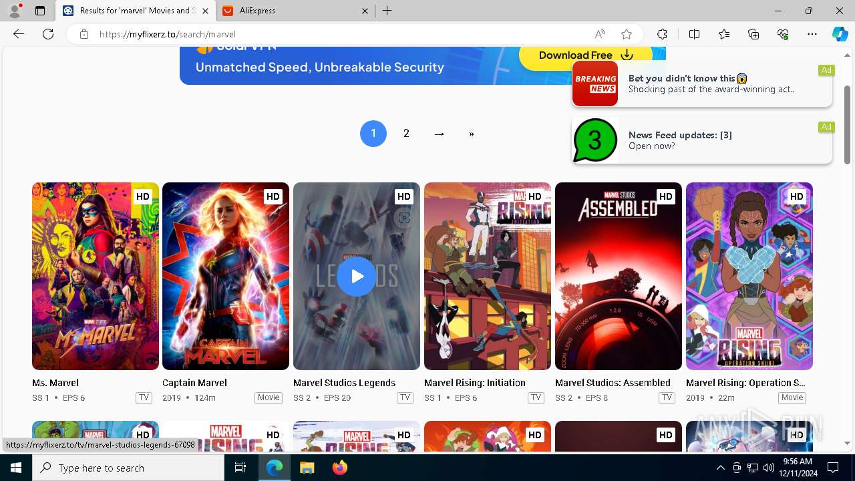
Task: Open Read aloud in address bar
Action: (x=600, y=34)
